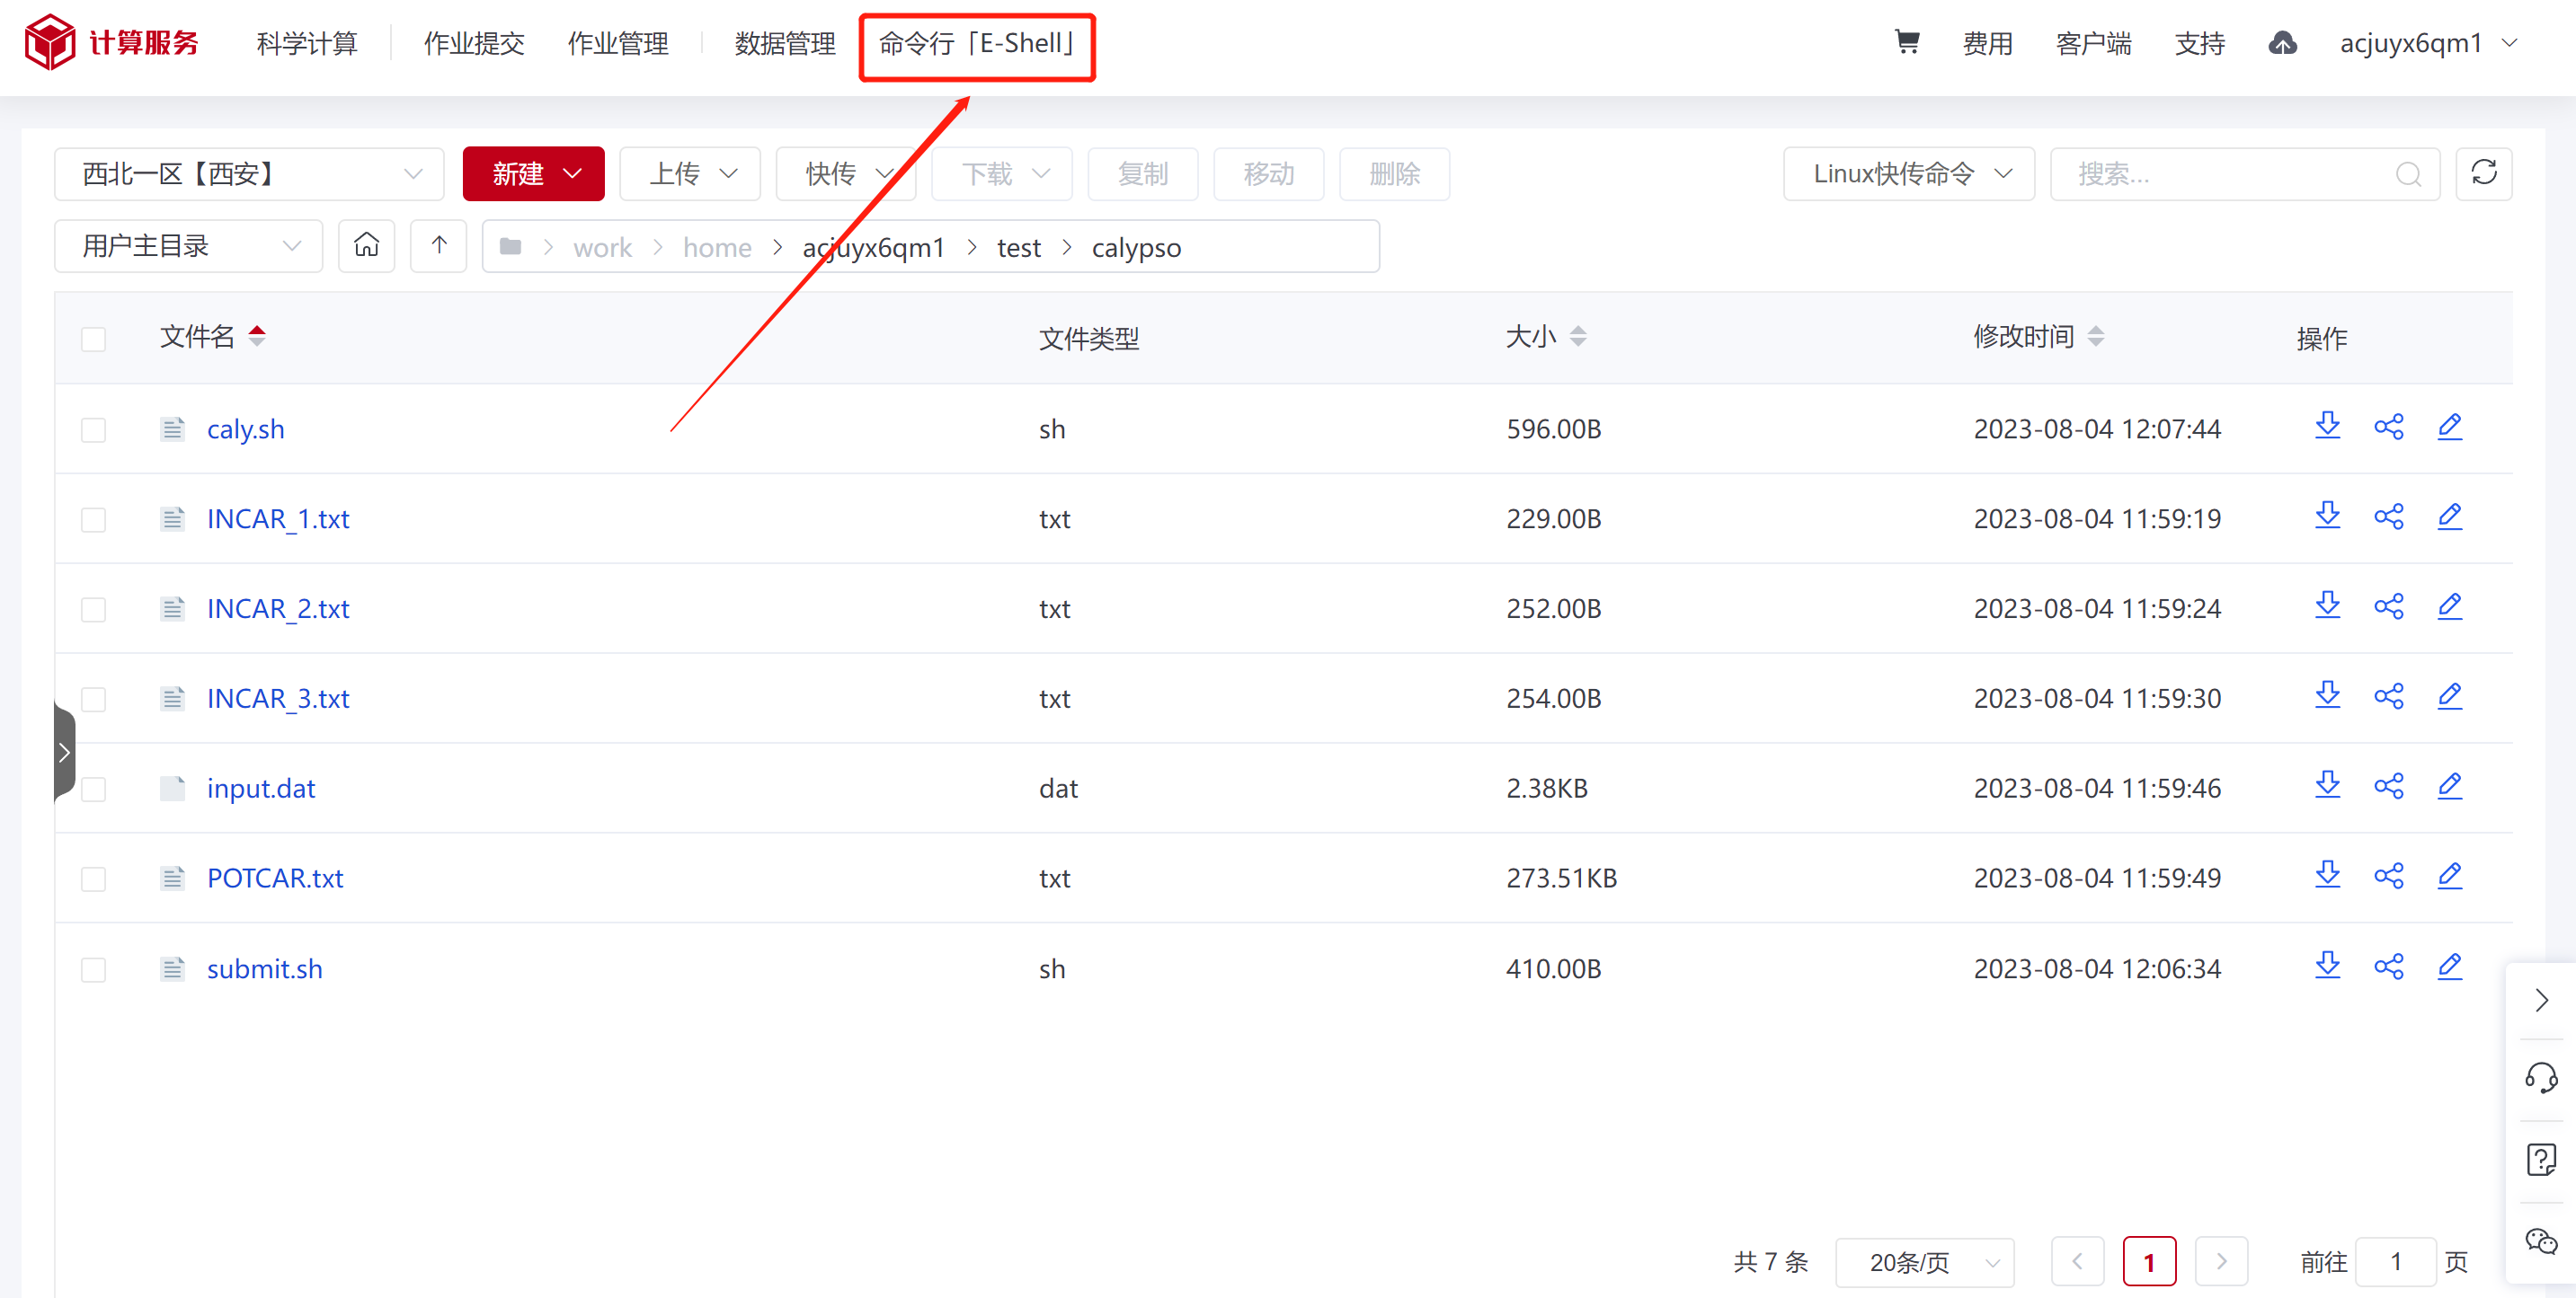Open the 西北一区【西安】 region dropdown

pos(249,174)
